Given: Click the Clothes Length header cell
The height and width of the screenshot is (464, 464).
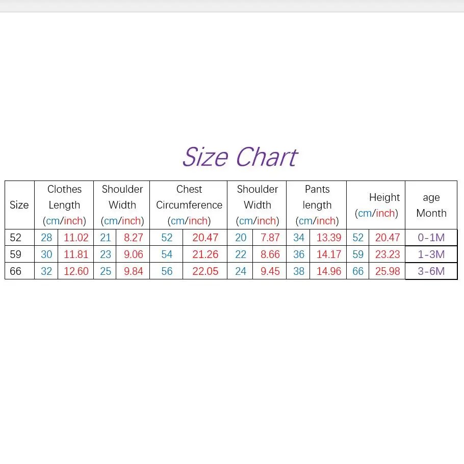Looking at the screenshot, I should tap(64, 205).
